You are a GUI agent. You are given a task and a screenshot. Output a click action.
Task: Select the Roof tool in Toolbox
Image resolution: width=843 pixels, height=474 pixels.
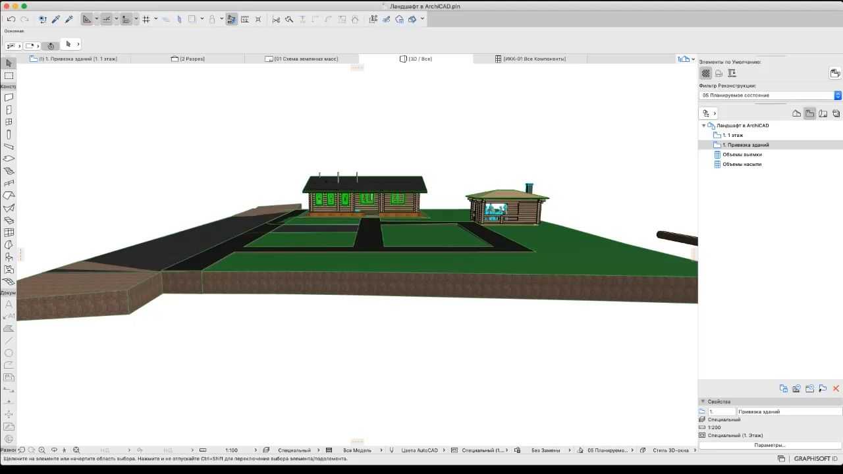[9, 196]
